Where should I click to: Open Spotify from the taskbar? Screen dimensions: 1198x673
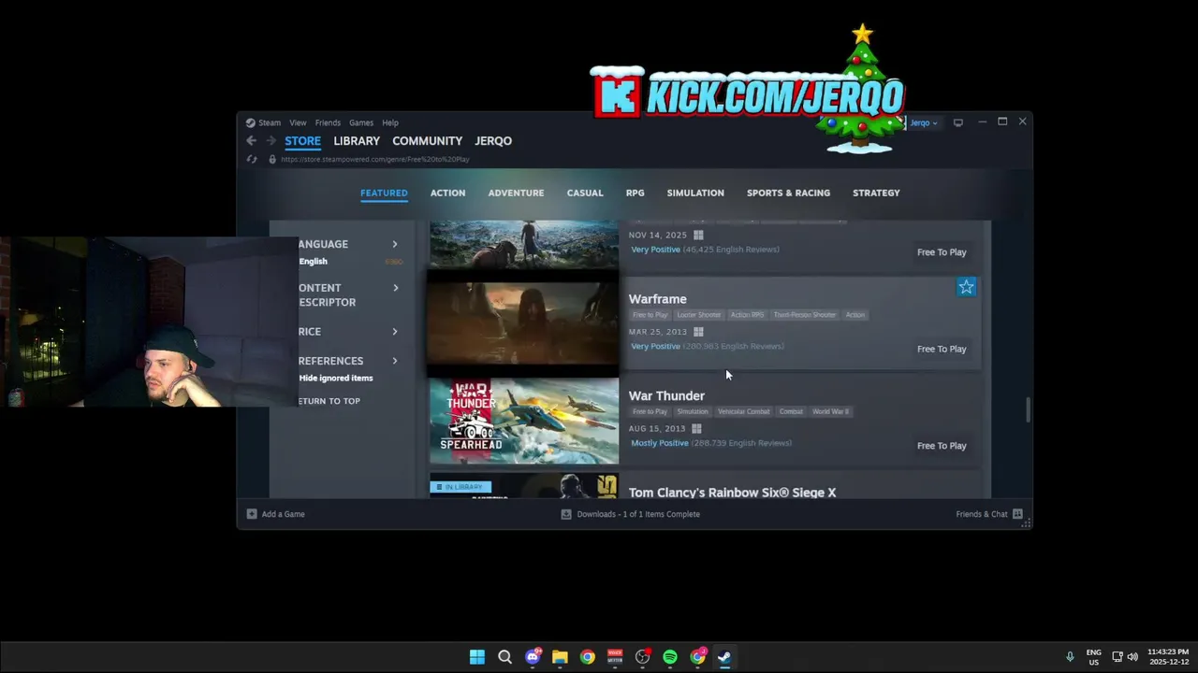pos(670,657)
